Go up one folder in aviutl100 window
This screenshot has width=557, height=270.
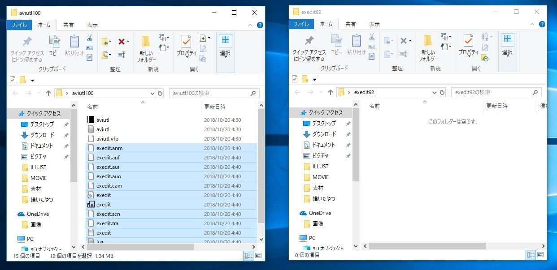[x=48, y=93]
